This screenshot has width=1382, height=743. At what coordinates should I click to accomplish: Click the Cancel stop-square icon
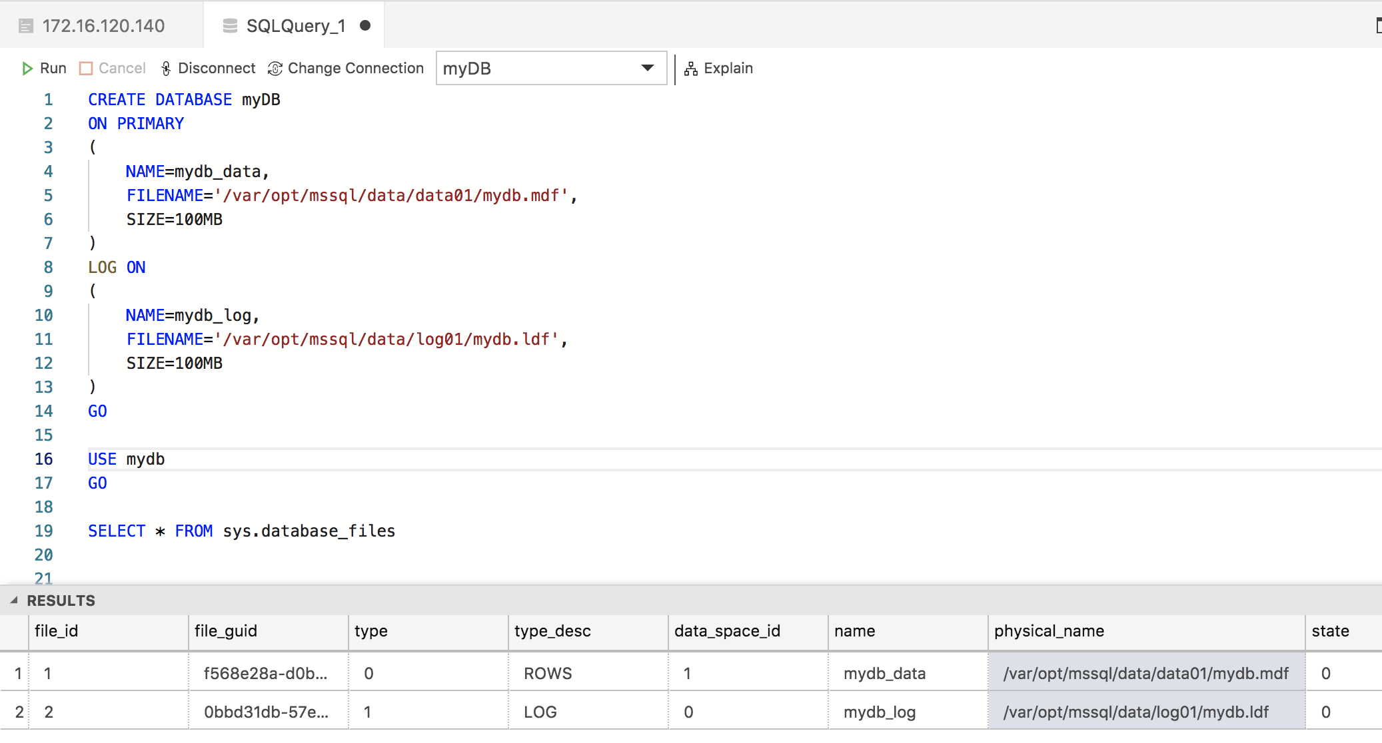(x=86, y=69)
